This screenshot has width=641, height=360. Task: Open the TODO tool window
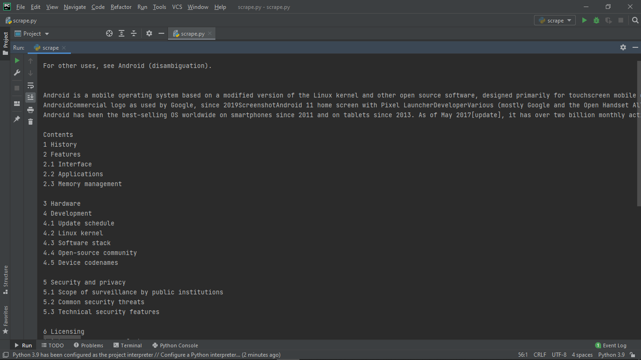coord(53,345)
